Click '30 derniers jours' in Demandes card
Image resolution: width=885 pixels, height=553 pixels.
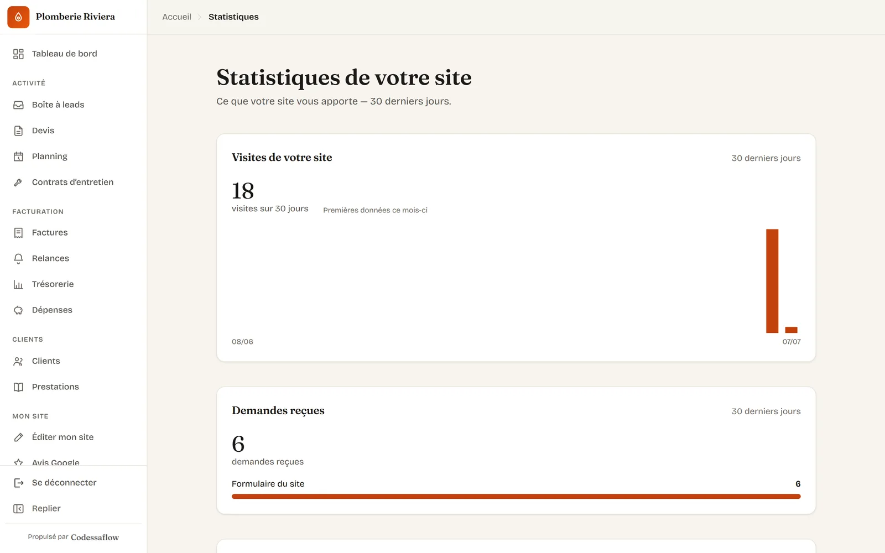click(x=766, y=411)
